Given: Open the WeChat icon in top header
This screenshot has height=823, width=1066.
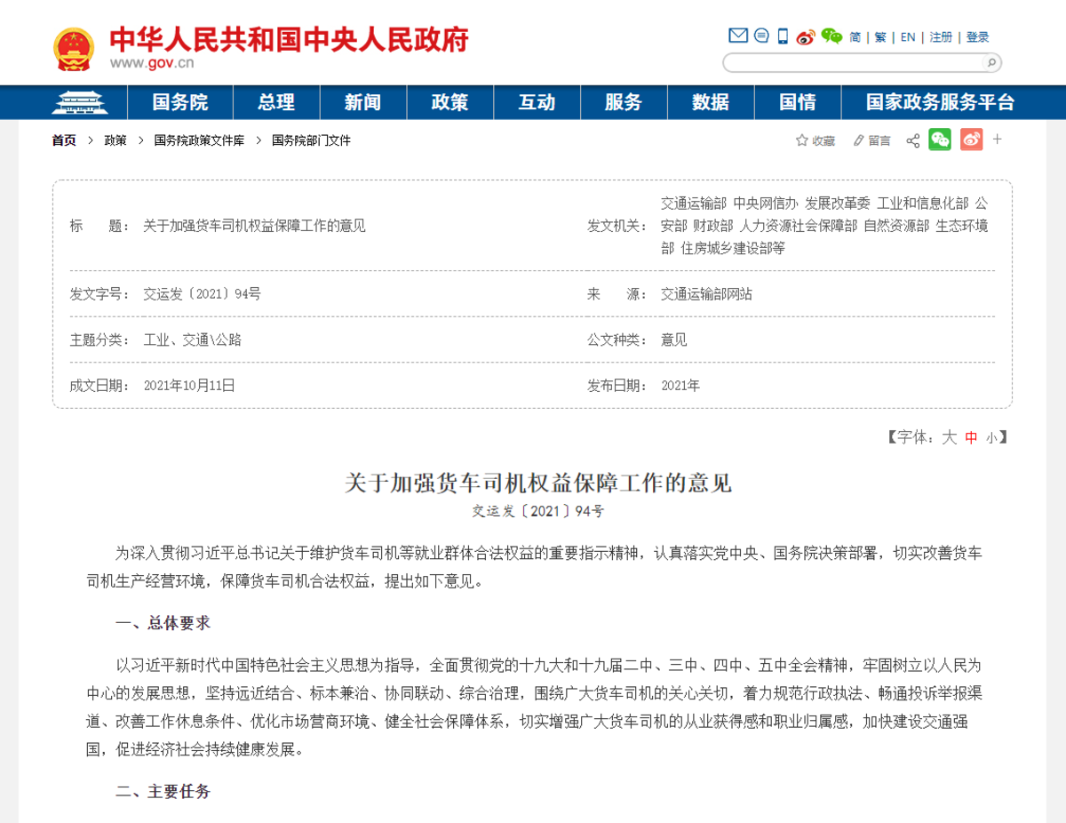Looking at the screenshot, I should point(831,36).
